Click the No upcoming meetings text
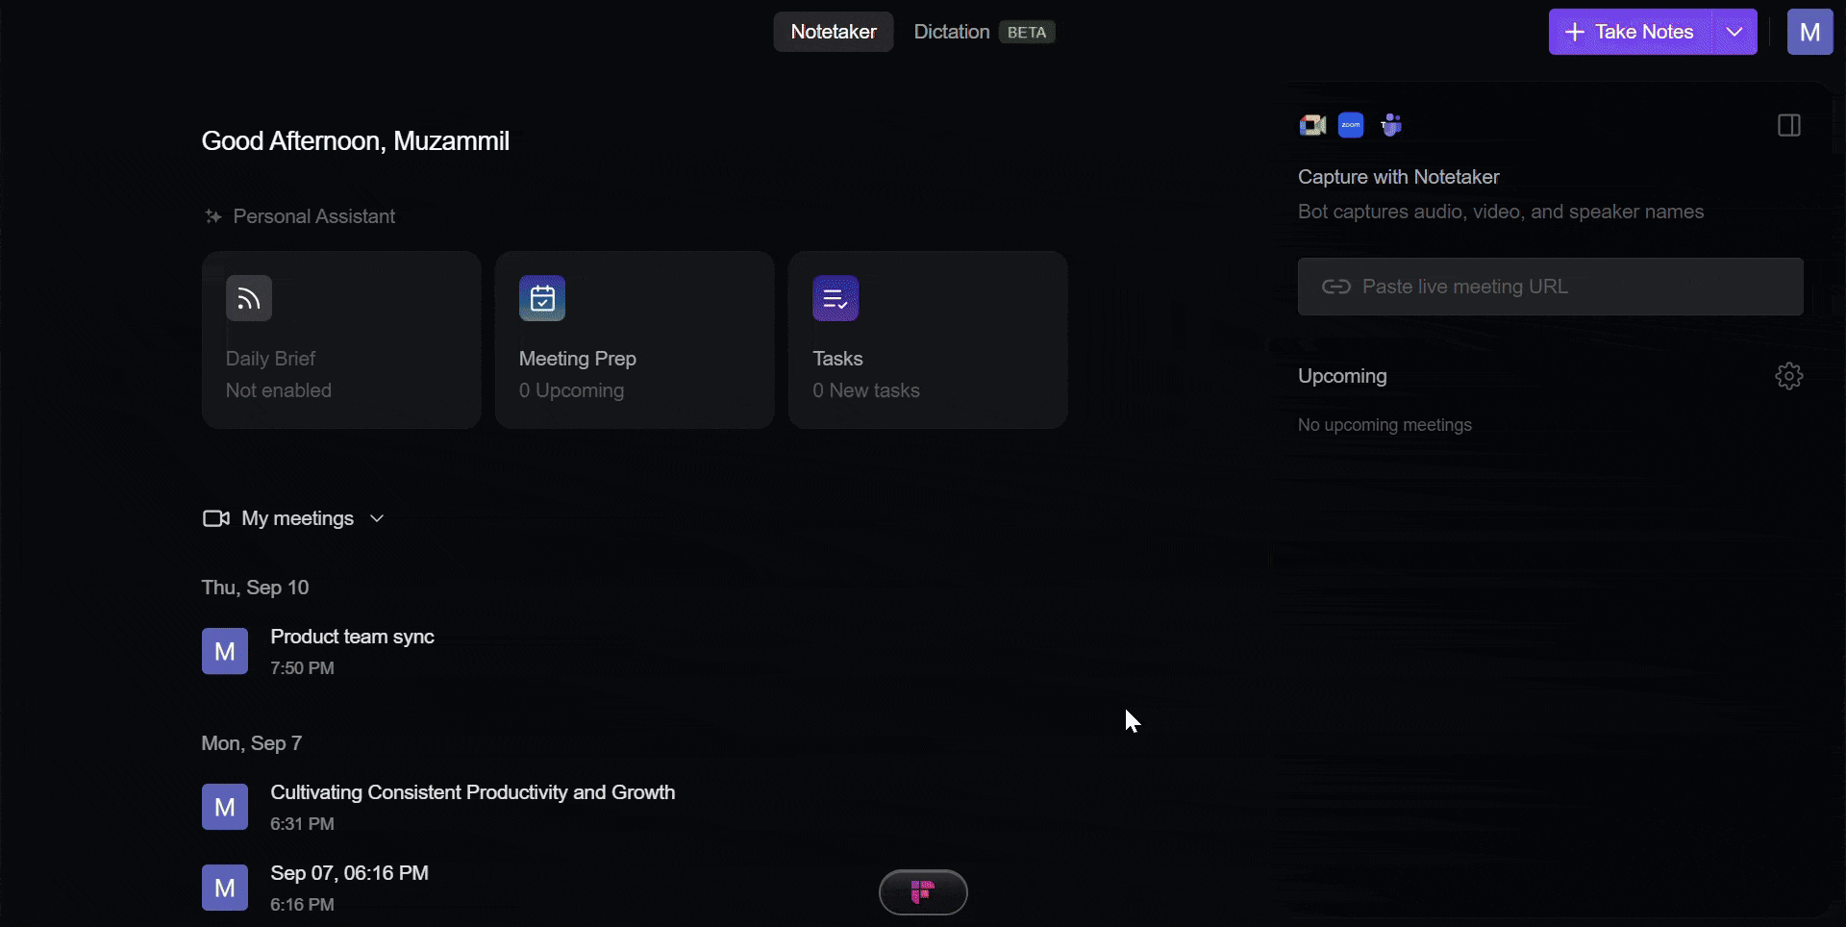The width and height of the screenshot is (1846, 927). point(1384,425)
